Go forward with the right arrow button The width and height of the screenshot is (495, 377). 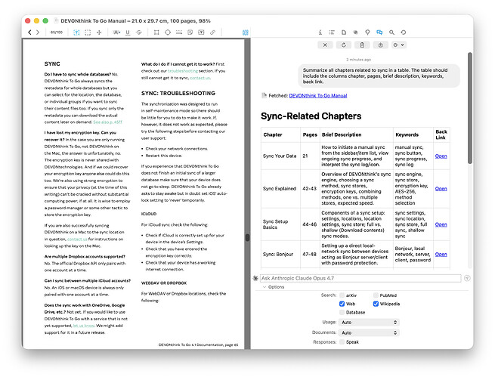pos(38,32)
